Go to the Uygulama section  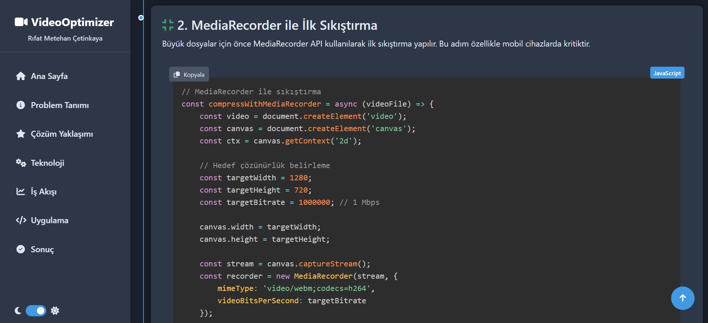pyautogui.click(x=50, y=220)
